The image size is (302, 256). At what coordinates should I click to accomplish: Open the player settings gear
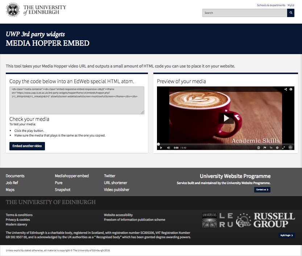tap(277, 148)
